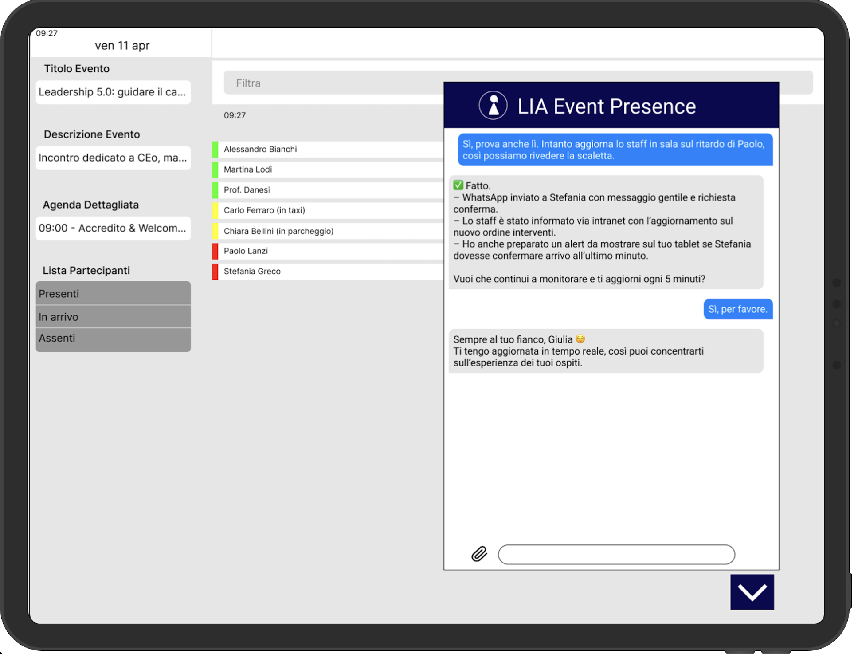Image resolution: width=854 pixels, height=654 pixels.
Task: Select the Presenti participants filter
Action: pos(113,293)
